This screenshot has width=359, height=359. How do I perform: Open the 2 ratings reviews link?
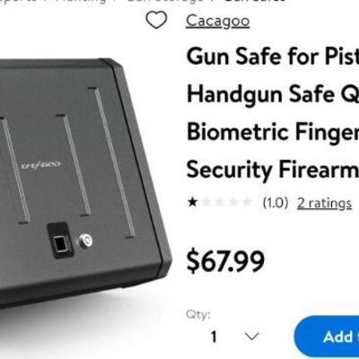324,204
